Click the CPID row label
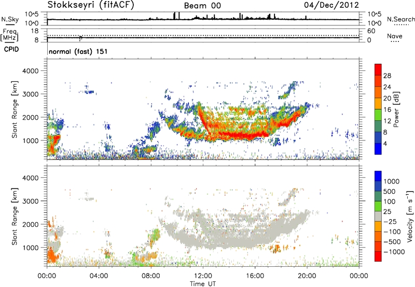The width and height of the screenshot is (415, 287). 11,49
